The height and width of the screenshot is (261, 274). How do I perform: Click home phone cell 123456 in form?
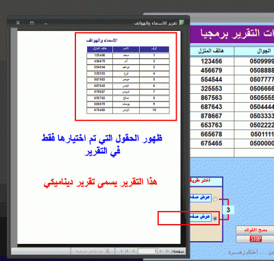212,61
